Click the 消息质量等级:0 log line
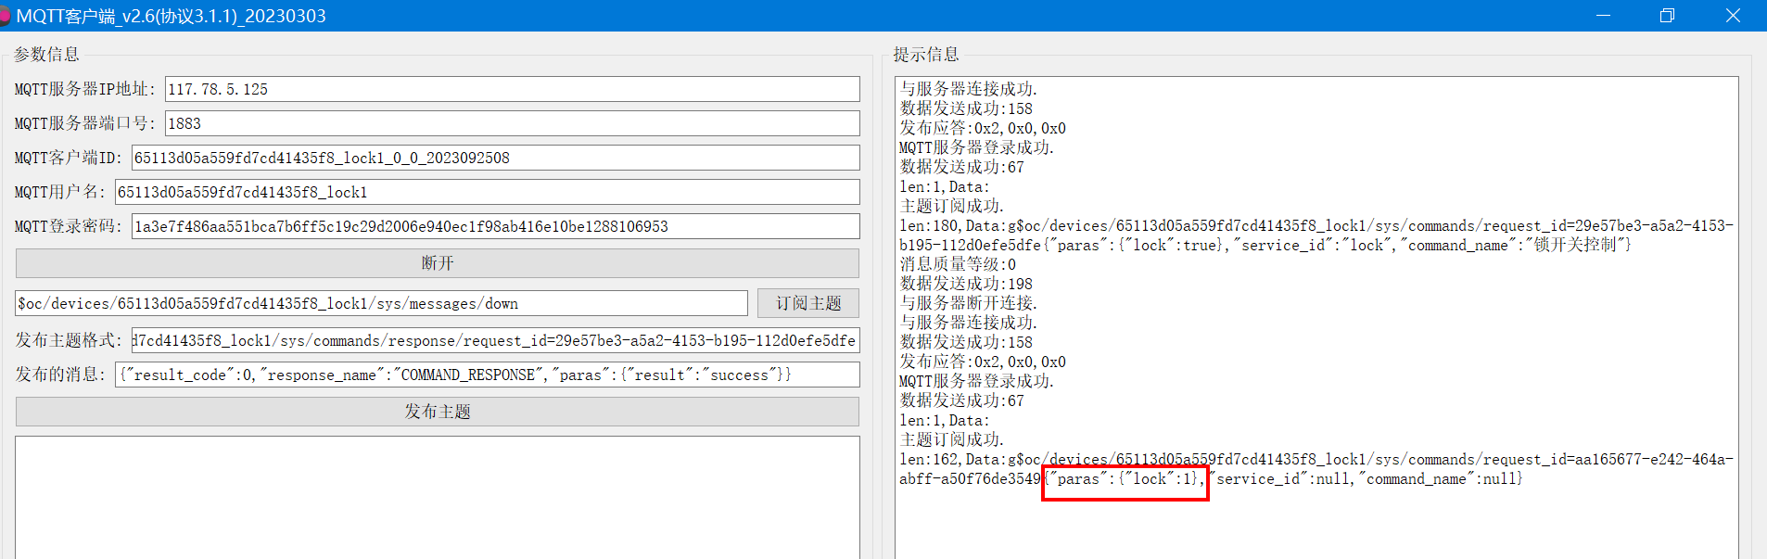This screenshot has height=559, width=1767. click(x=958, y=264)
